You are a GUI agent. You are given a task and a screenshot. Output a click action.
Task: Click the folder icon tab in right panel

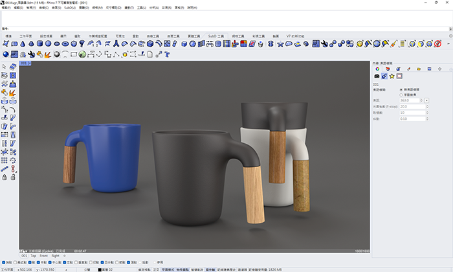419,68
